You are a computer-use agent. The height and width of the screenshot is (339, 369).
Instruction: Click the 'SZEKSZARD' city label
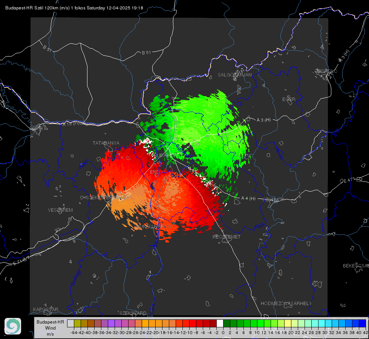(133, 313)
